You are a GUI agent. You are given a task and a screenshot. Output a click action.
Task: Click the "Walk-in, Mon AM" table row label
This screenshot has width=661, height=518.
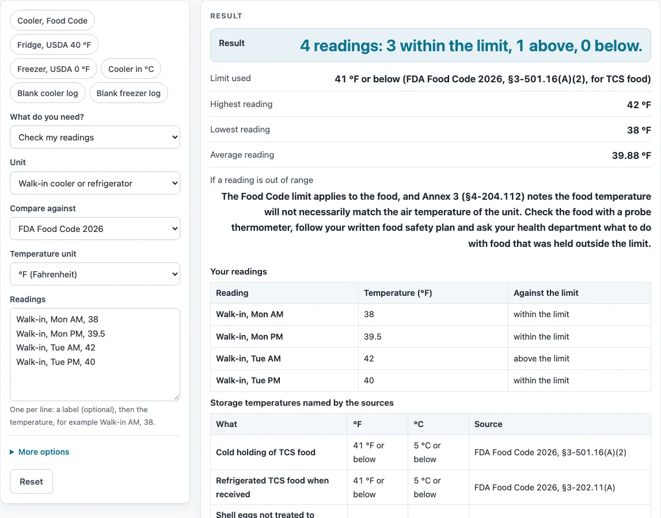pyautogui.click(x=249, y=314)
